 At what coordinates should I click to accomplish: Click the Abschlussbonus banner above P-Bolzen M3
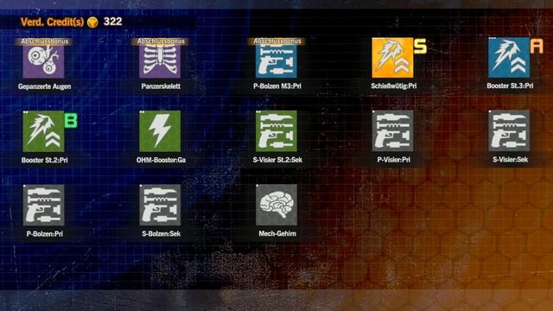coord(276,41)
